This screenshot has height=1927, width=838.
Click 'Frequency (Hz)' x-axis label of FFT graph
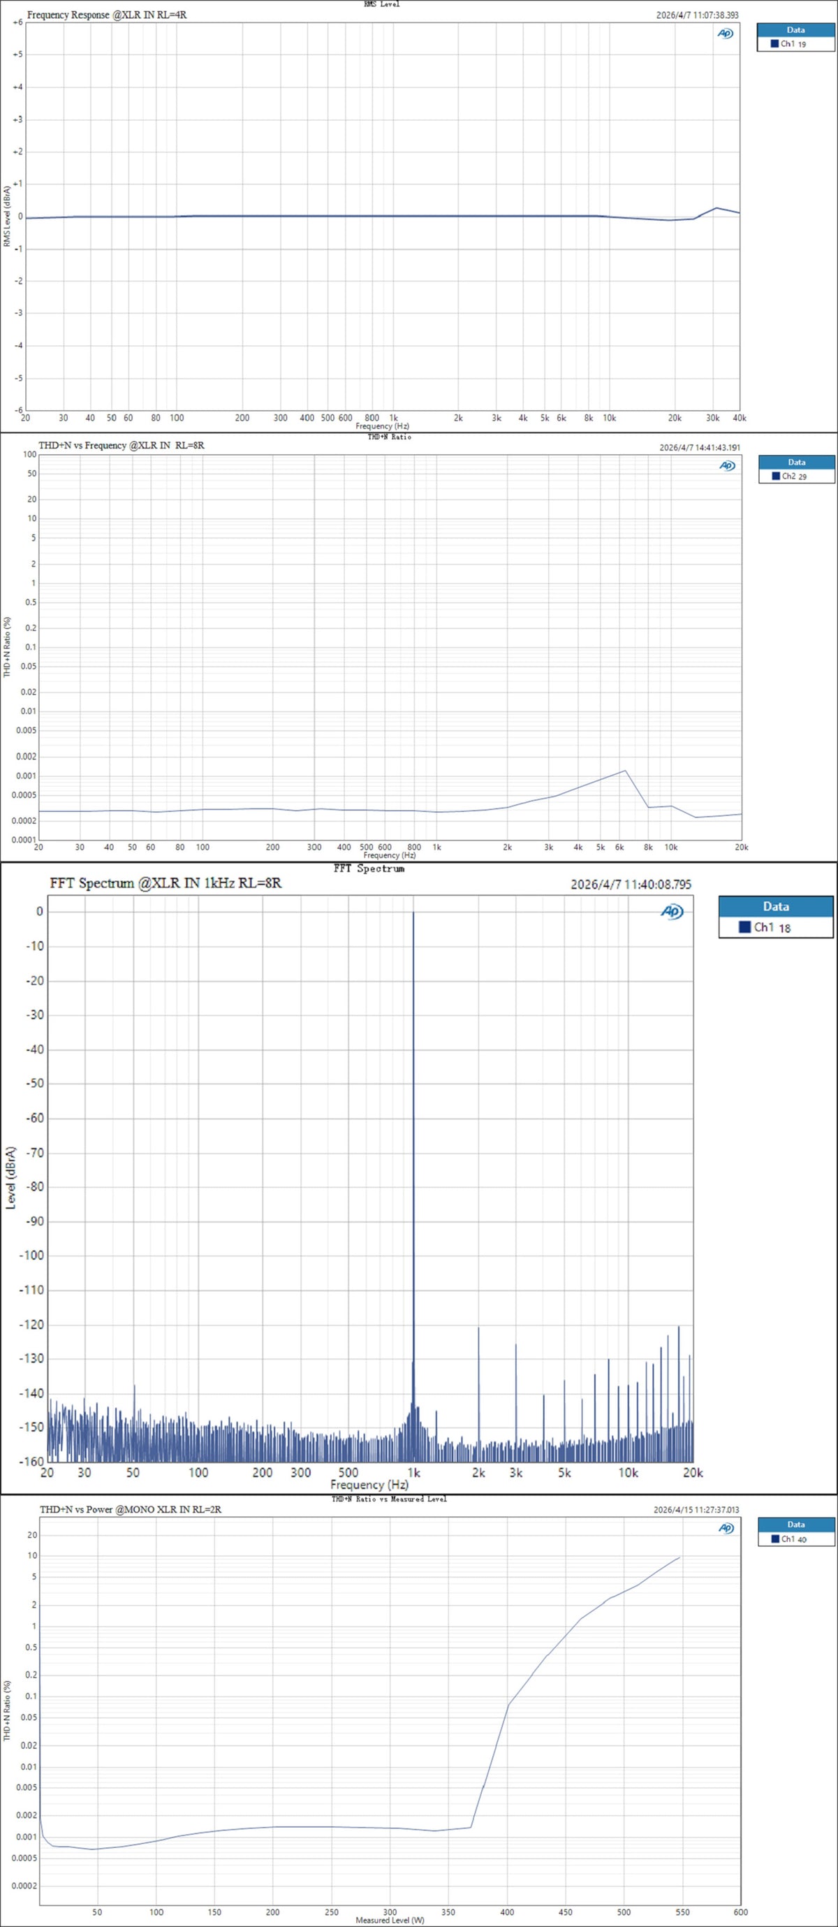point(369,1484)
